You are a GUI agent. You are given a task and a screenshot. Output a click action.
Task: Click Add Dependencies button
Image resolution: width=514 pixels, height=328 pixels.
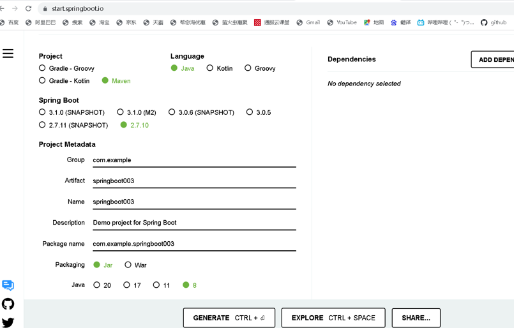click(493, 59)
